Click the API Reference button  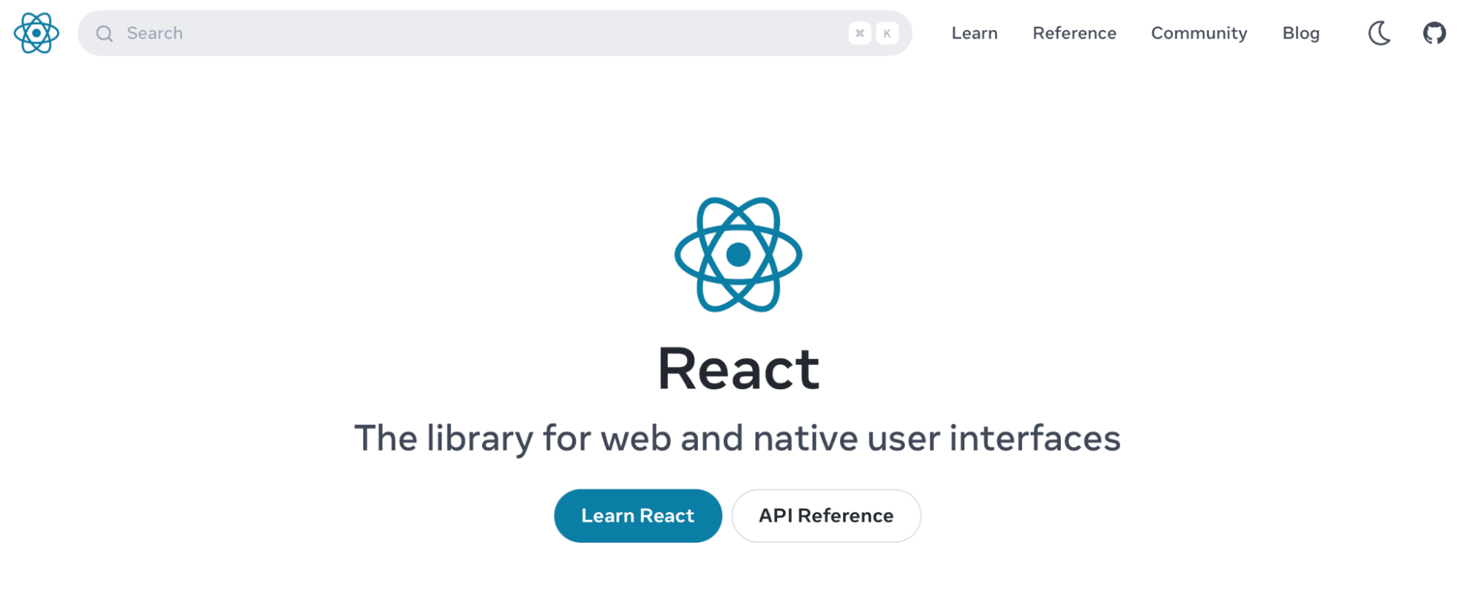click(x=826, y=515)
